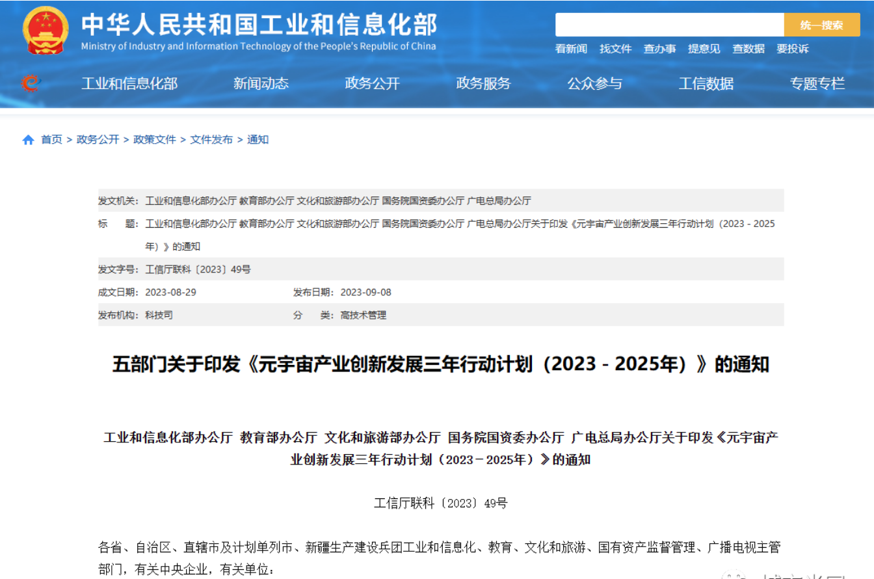Go to 政务服务 navigation item
This screenshot has width=874, height=579.
pyautogui.click(x=483, y=83)
